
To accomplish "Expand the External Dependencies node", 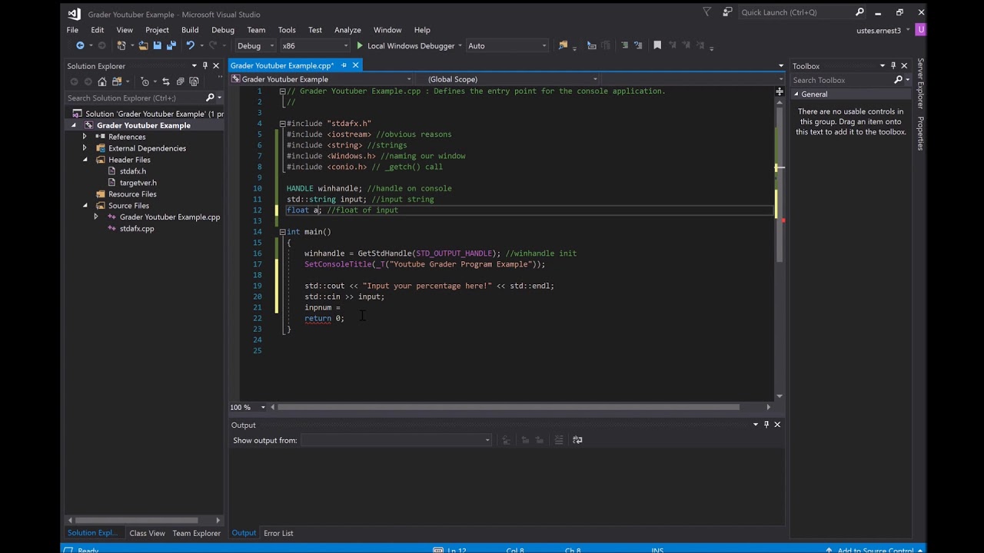I will click(x=85, y=148).
